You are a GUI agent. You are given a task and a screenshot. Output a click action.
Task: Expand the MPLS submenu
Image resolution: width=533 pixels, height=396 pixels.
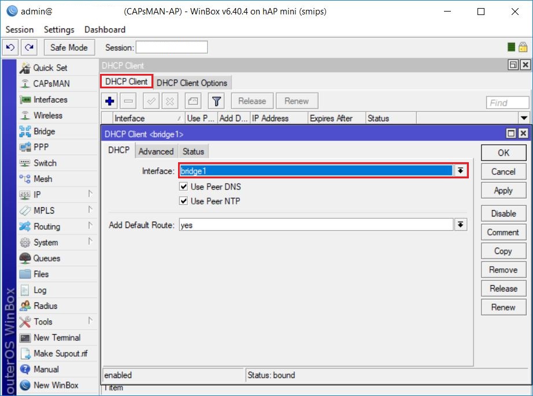point(90,210)
